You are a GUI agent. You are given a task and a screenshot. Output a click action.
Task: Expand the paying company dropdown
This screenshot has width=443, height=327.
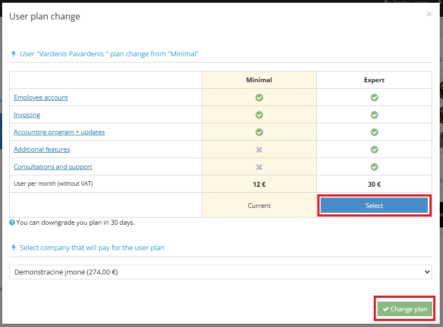pos(220,272)
